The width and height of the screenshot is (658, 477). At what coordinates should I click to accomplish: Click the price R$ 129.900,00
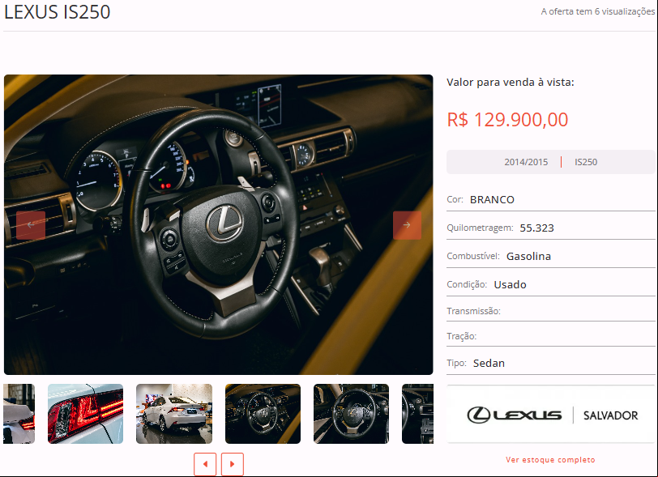pyautogui.click(x=507, y=120)
